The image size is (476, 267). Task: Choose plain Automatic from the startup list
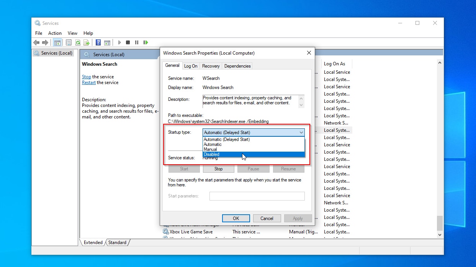254,144
